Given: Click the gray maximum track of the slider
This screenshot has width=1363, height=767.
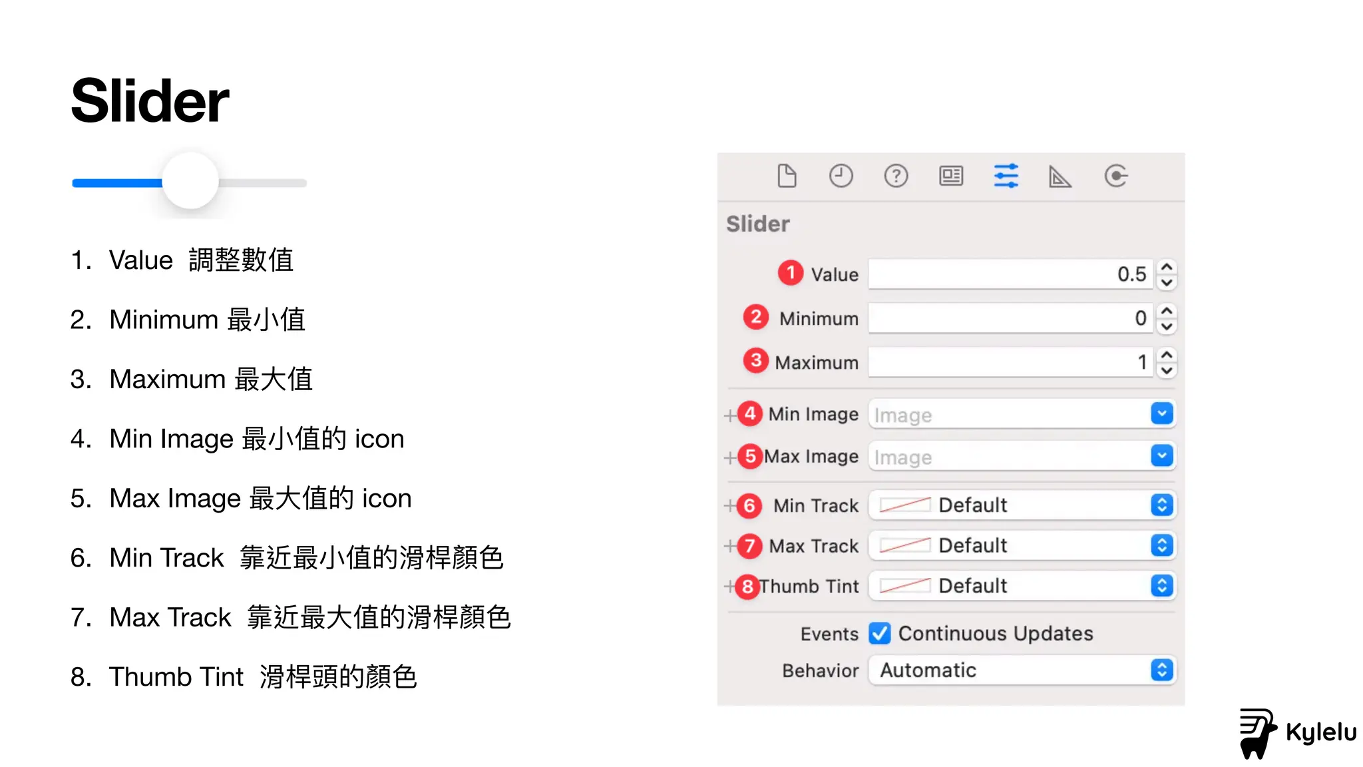Looking at the screenshot, I should 263,183.
